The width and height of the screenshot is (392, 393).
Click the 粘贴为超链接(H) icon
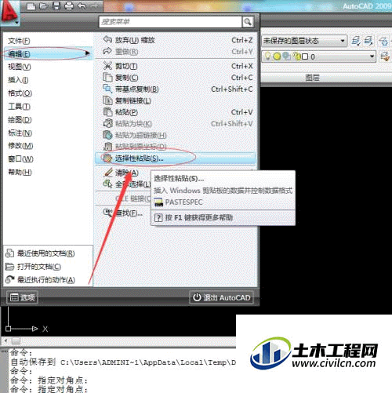click(107, 135)
